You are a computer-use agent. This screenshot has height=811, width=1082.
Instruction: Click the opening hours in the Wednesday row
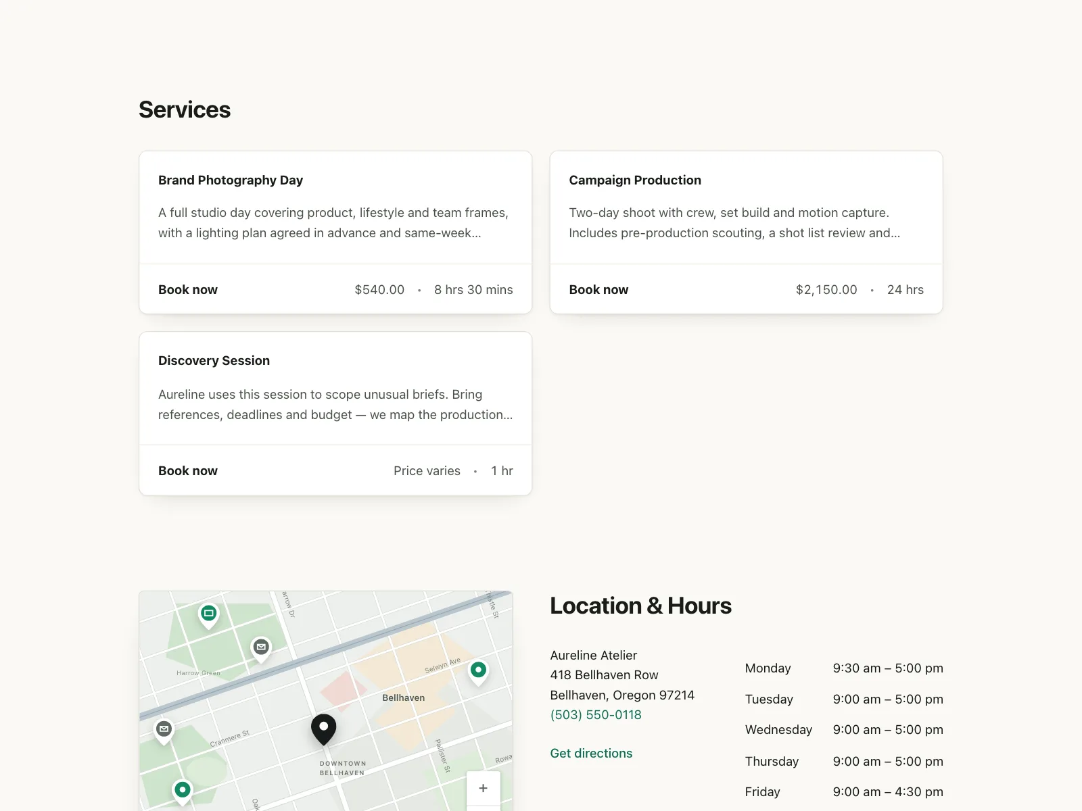[888, 730]
